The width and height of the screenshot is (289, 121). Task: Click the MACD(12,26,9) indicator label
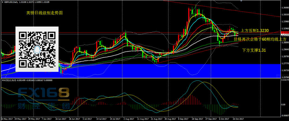coord(10,80)
